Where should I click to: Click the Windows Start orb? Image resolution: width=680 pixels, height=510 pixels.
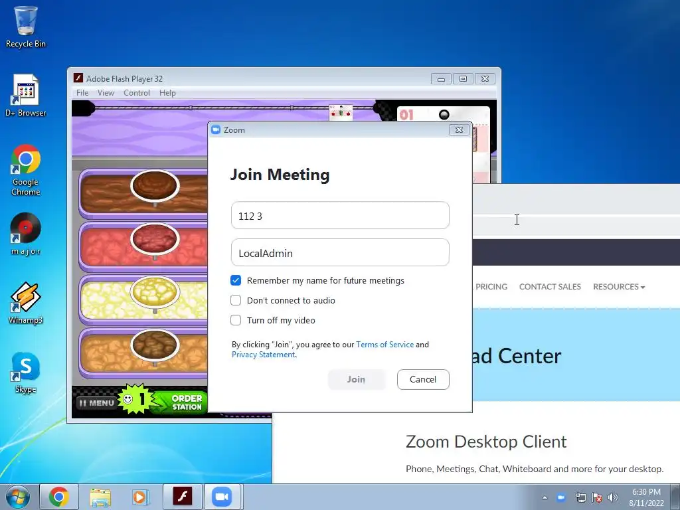[18, 497]
